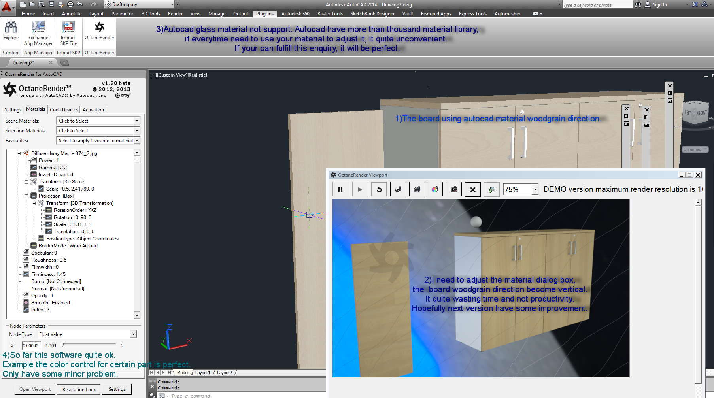Click the Sign In link
This screenshot has height=398, width=714.
(x=659, y=5)
